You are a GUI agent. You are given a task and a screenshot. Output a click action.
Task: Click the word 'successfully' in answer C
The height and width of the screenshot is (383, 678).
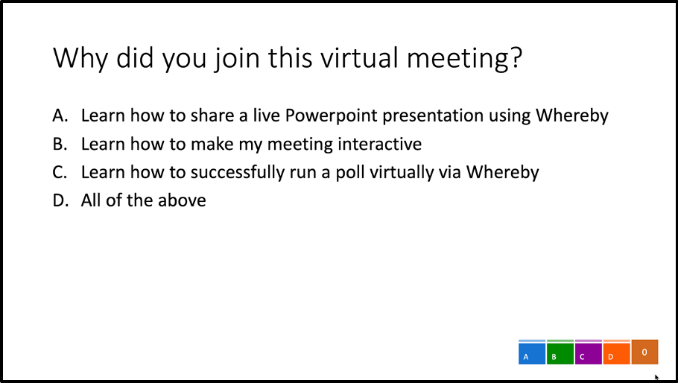click(x=238, y=172)
